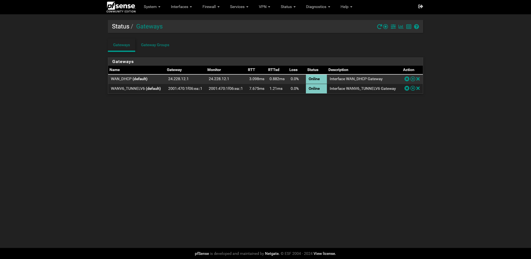Switch to the Gateway Groups tab
531x259 pixels.
(155, 45)
